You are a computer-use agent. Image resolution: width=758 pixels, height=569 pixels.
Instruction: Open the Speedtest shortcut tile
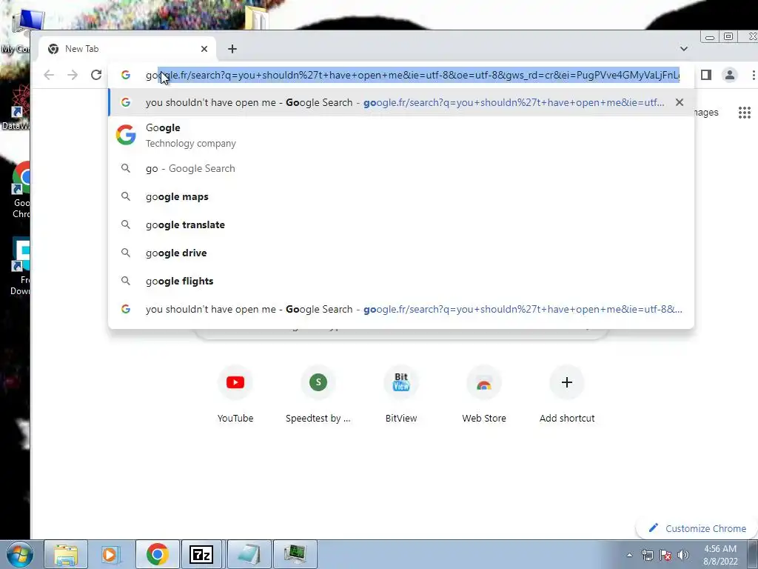pos(318,396)
